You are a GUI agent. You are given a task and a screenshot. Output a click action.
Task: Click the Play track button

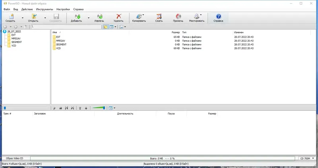(x=54, y=108)
